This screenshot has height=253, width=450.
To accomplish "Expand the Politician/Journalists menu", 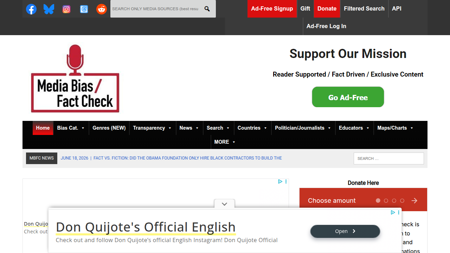I will tap(303, 128).
